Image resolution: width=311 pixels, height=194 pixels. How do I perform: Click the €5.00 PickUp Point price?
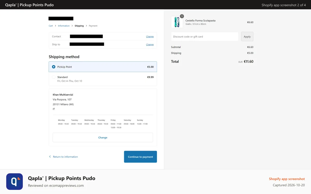150,67
